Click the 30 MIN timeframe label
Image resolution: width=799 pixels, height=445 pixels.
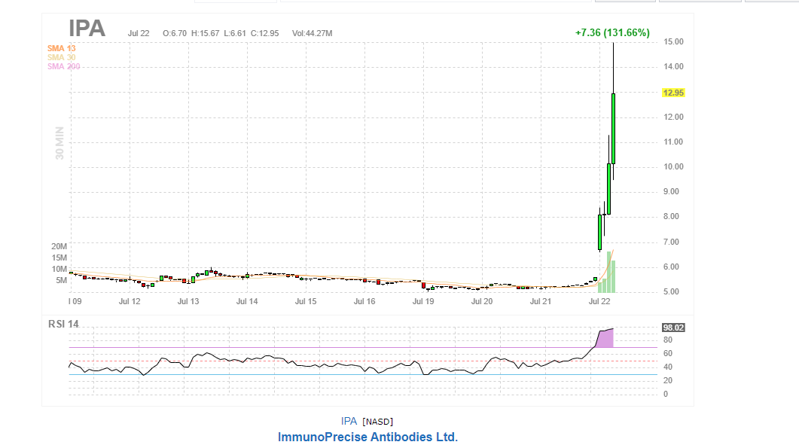[x=59, y=143]
